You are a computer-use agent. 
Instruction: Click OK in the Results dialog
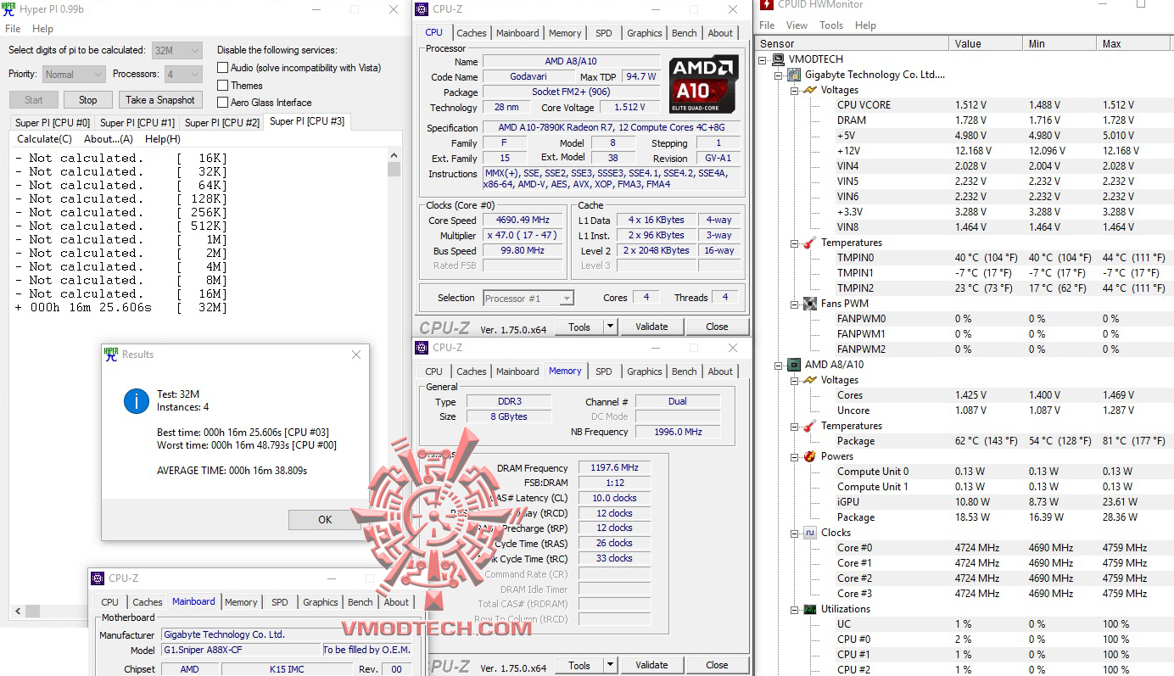(x=325, y=520)
